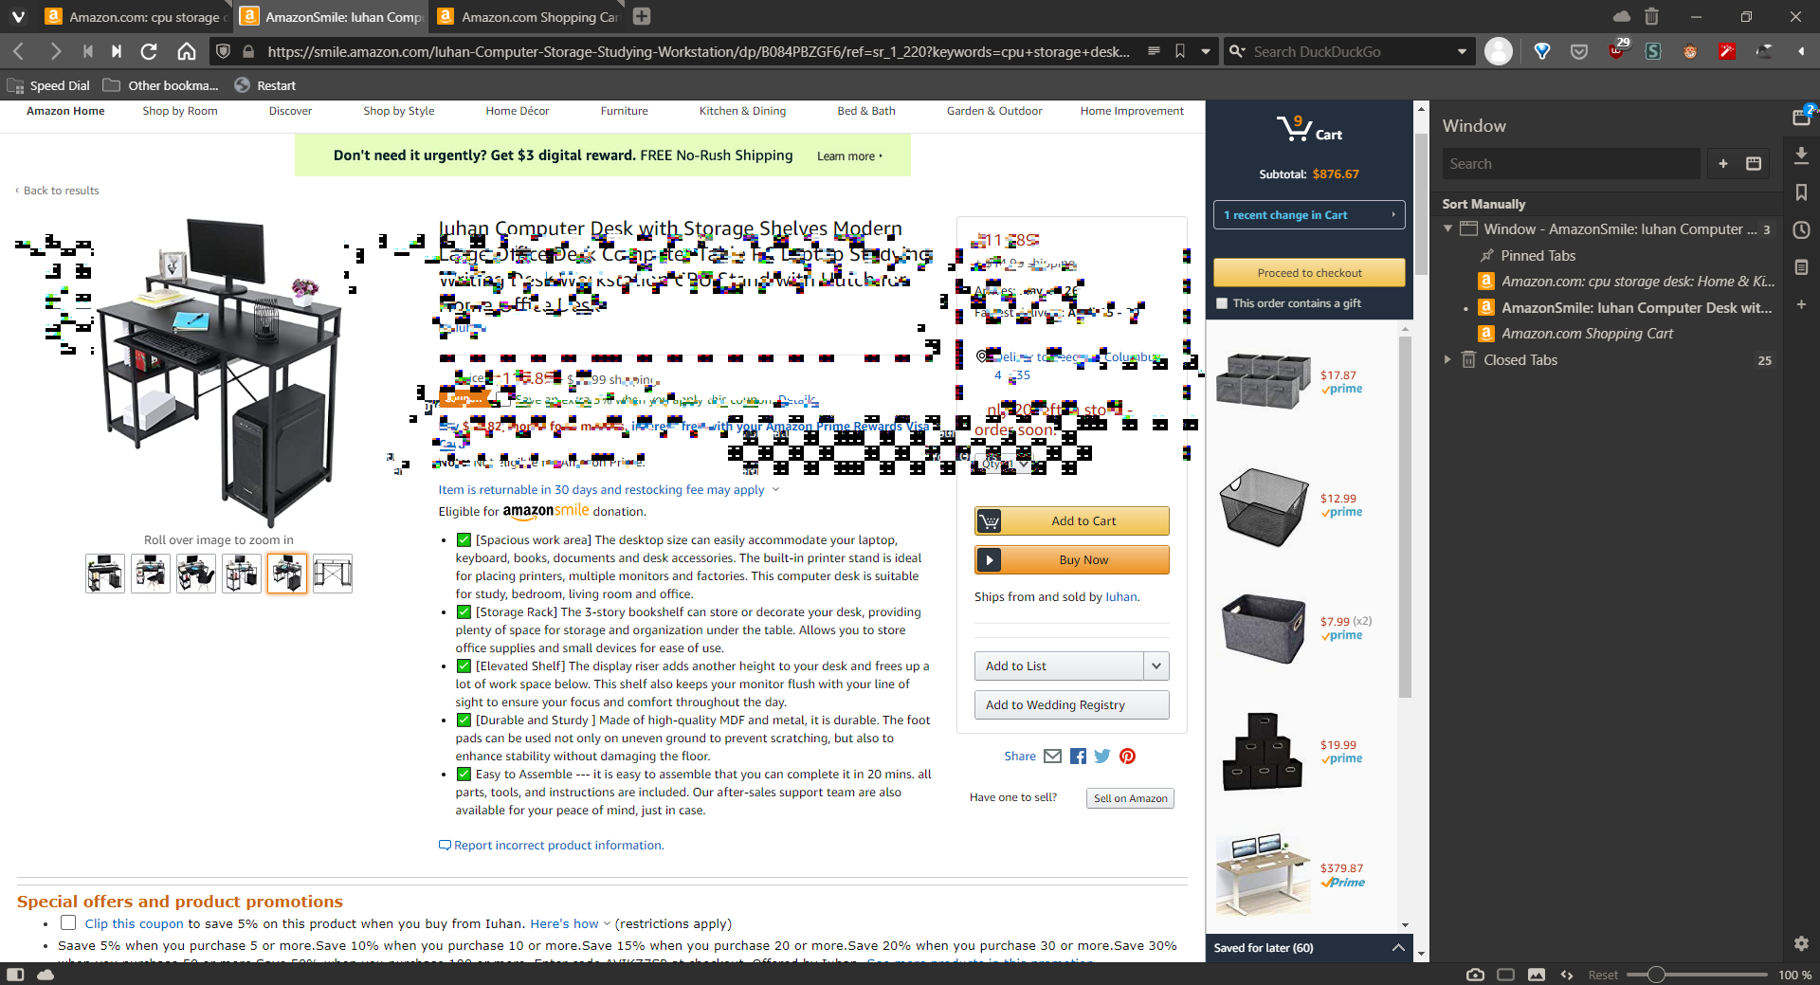Viewport: 1820px width, 985px height.
Task: Toggle image loading in status bar
Action: click(x=1537, y=975)
